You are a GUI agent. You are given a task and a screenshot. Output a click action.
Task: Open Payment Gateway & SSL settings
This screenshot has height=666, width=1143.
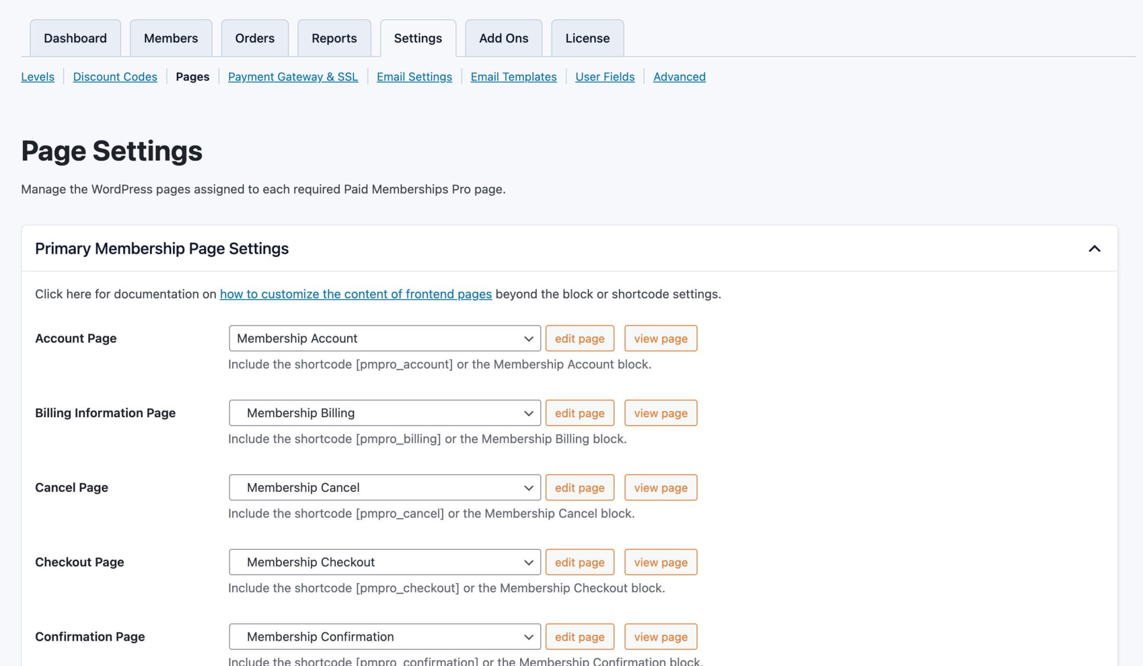click(292, 76)
